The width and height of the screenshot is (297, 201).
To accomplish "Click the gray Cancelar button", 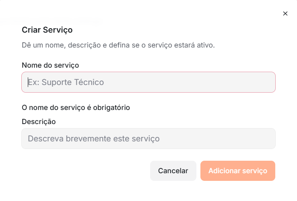I will point(173,171).
